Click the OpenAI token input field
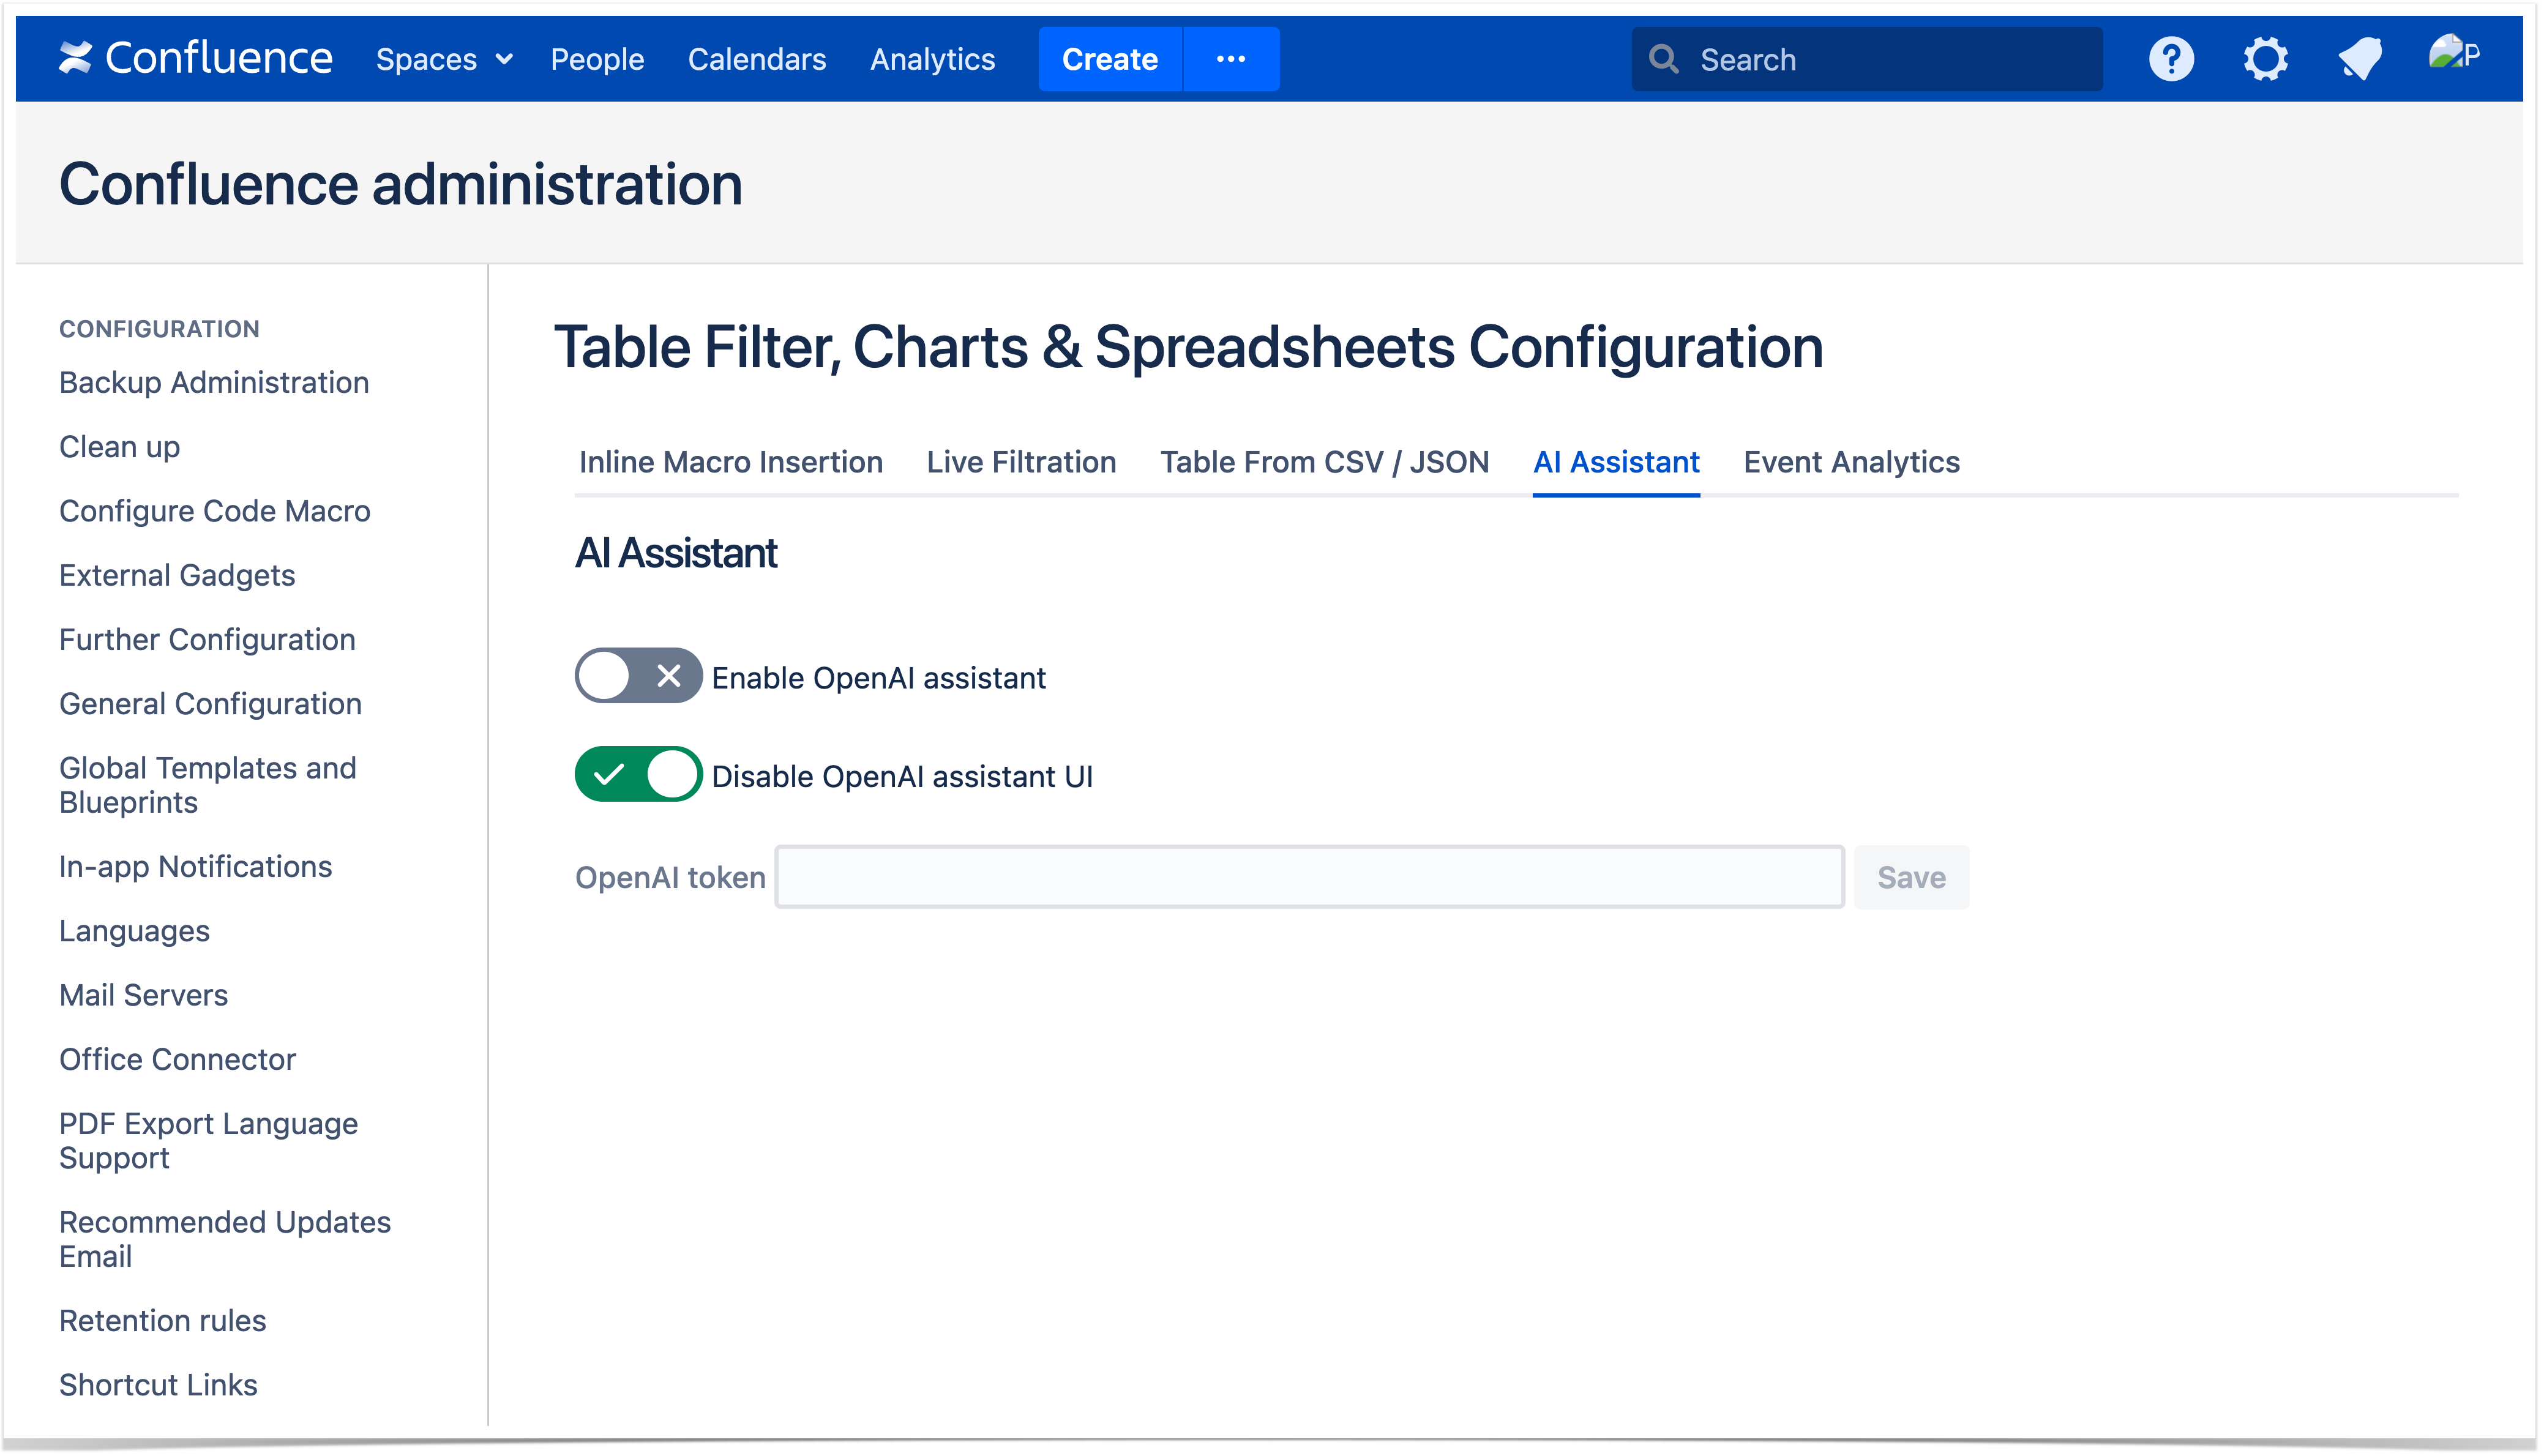The image size is (2544, 1456). 1309,877
